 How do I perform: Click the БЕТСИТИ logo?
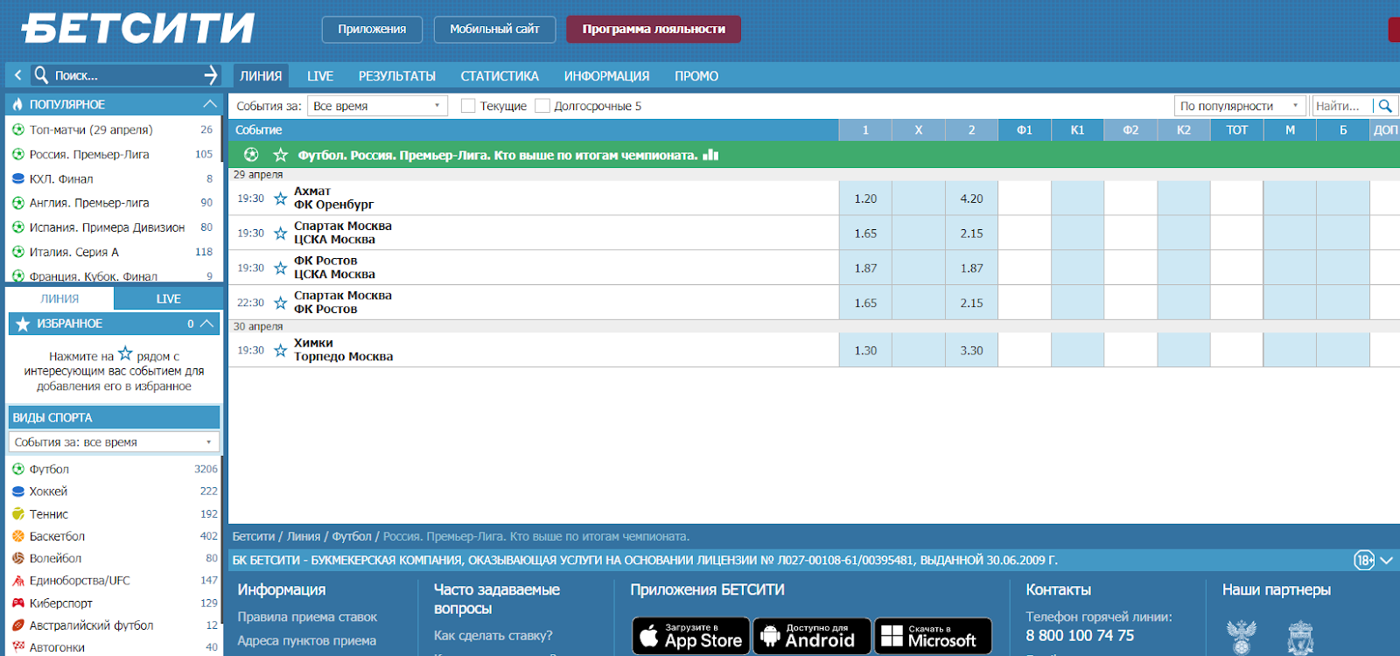[138, 28]
